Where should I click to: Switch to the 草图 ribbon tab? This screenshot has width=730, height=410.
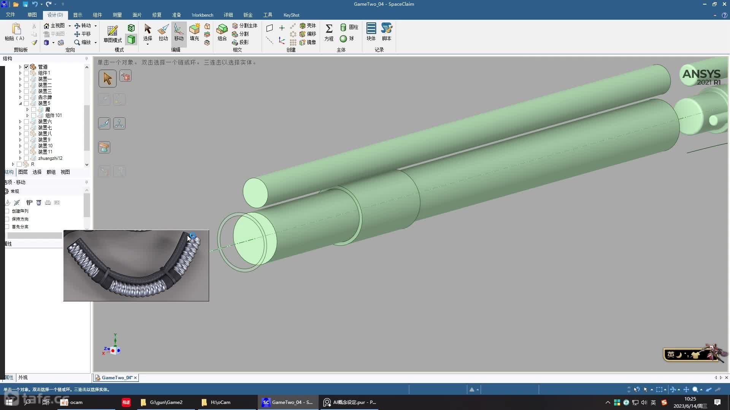(32, 15)
